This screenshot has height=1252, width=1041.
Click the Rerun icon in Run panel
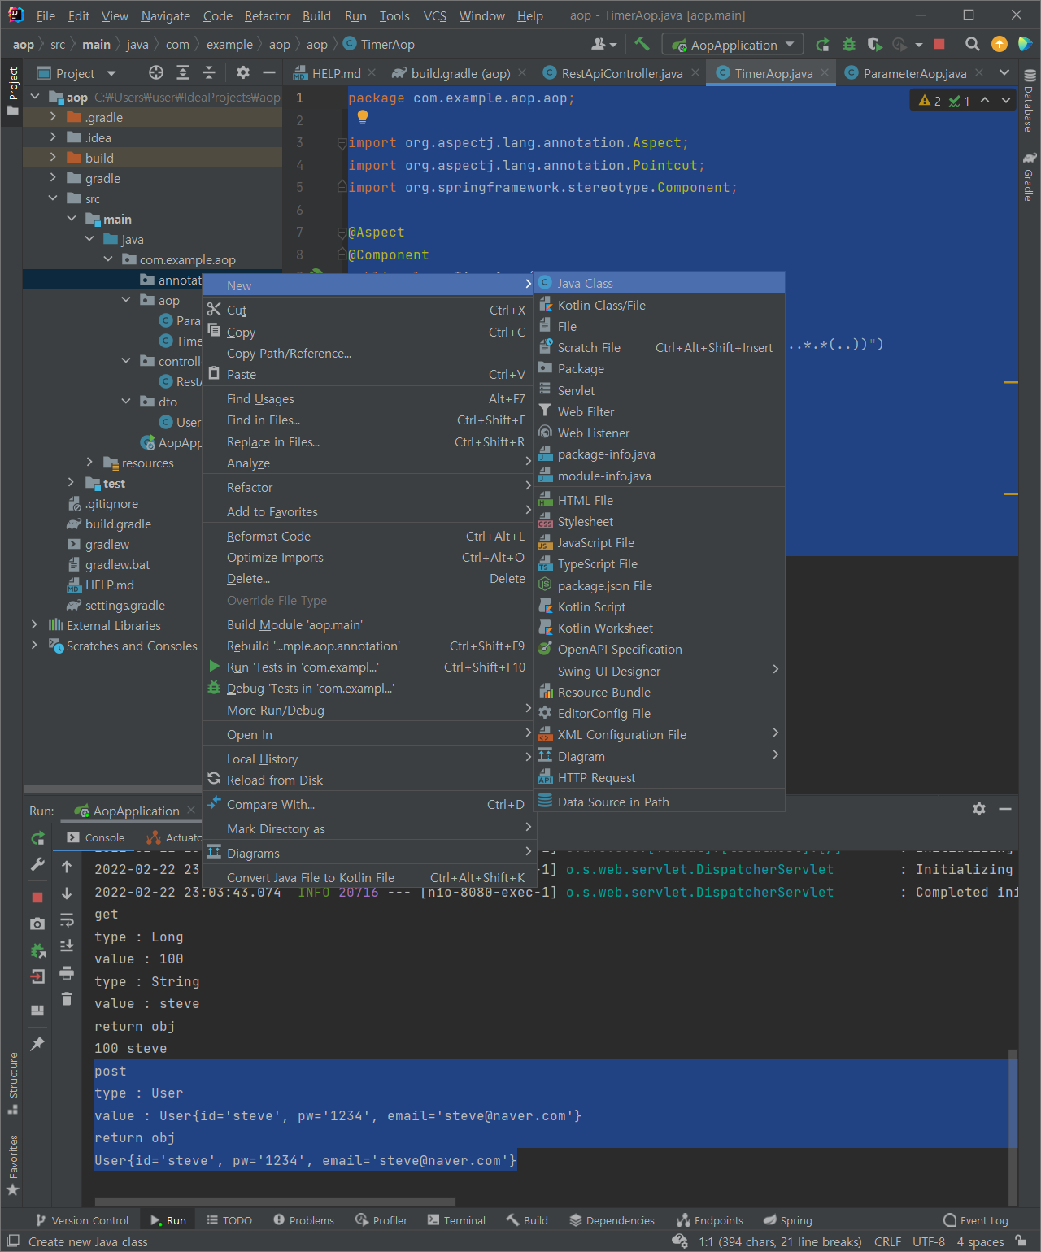click(37, 837)
